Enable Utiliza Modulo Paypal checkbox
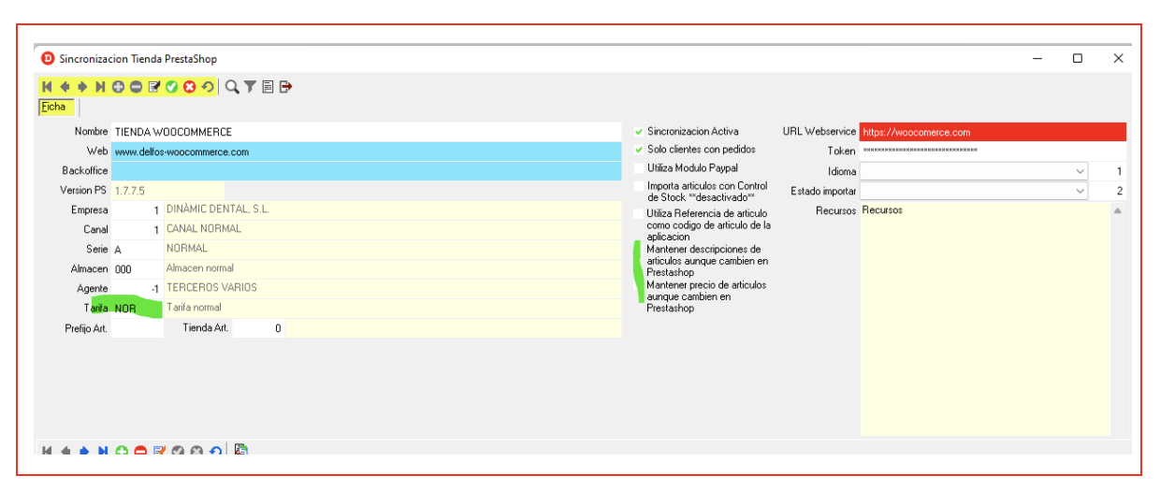The image size is (1160, 490). 639,167
